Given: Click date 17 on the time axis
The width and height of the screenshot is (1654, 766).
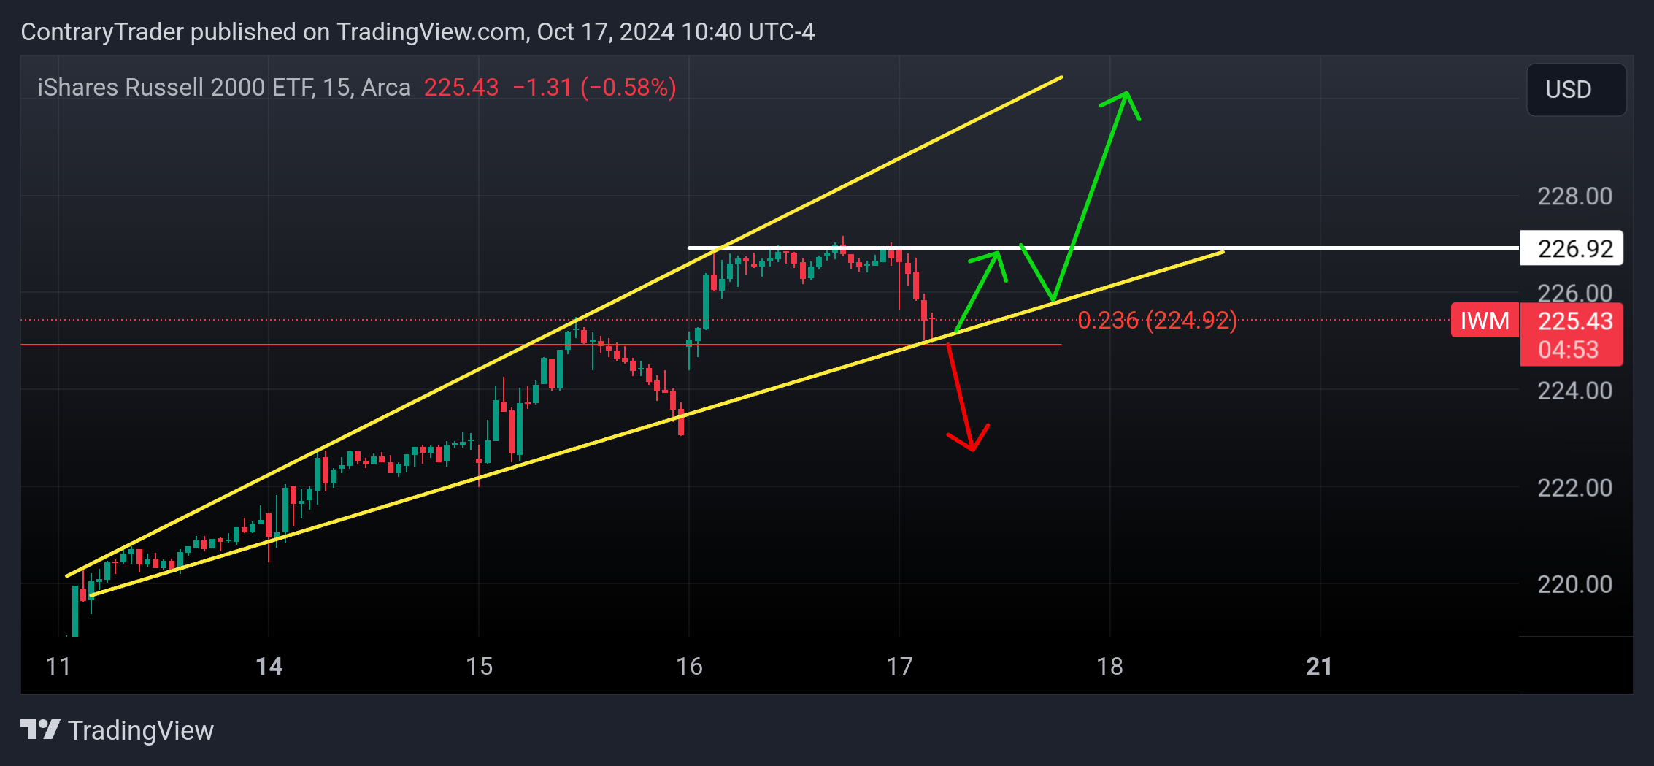Looking at the screenshot, I should pos(899,666).
